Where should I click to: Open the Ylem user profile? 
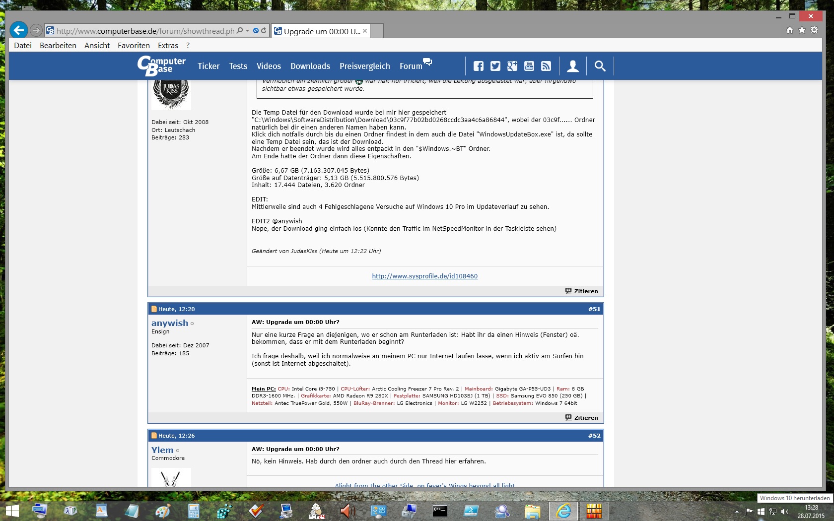(x=162, y=450)
